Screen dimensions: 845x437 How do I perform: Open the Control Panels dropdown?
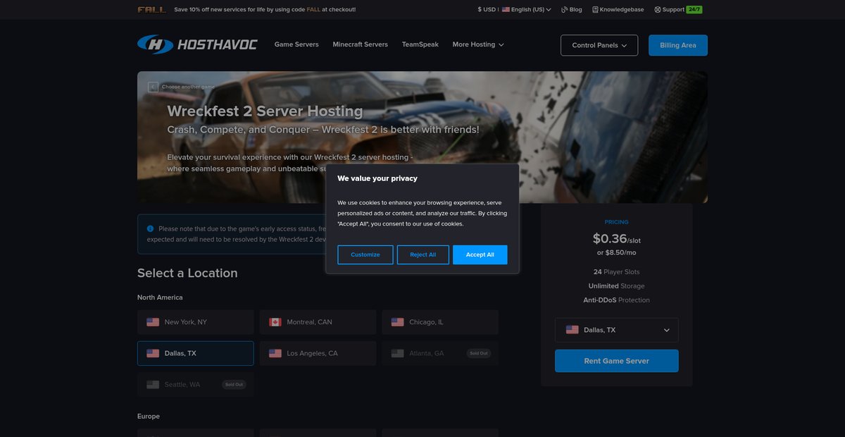coord(599,45)
